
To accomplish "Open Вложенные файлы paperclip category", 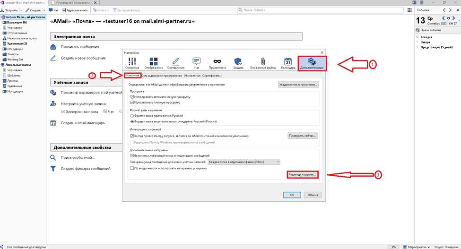I will (263, 63).
